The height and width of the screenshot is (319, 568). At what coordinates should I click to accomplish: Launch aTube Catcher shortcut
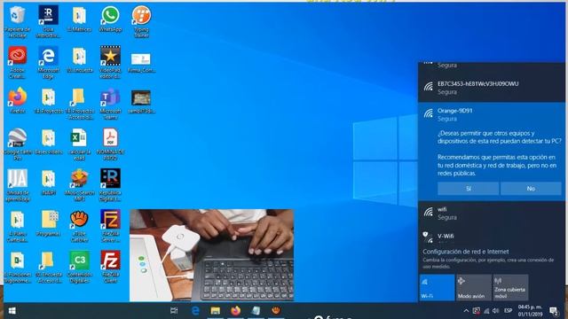(79, 226)
